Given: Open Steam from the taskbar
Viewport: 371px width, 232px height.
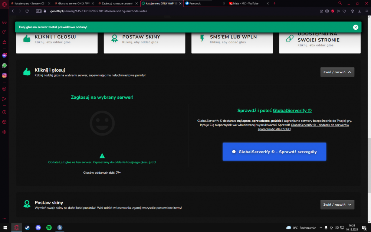Looking at the screenshot, I should point(27,228).
